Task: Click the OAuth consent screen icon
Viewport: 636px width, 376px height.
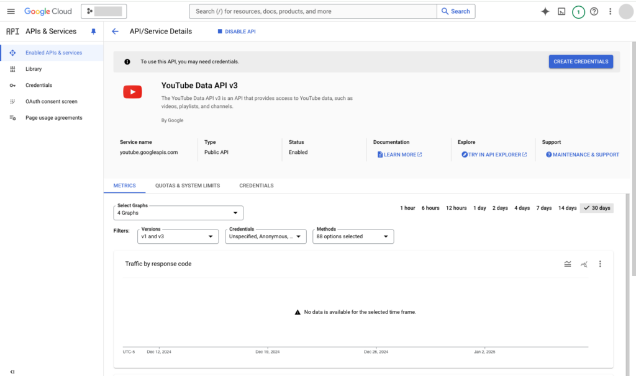Action: click(12, 101)
